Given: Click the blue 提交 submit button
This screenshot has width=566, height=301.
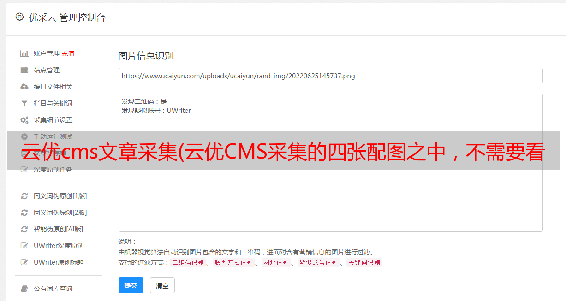Looking at the screenshot, I should [x=131, y=285].
